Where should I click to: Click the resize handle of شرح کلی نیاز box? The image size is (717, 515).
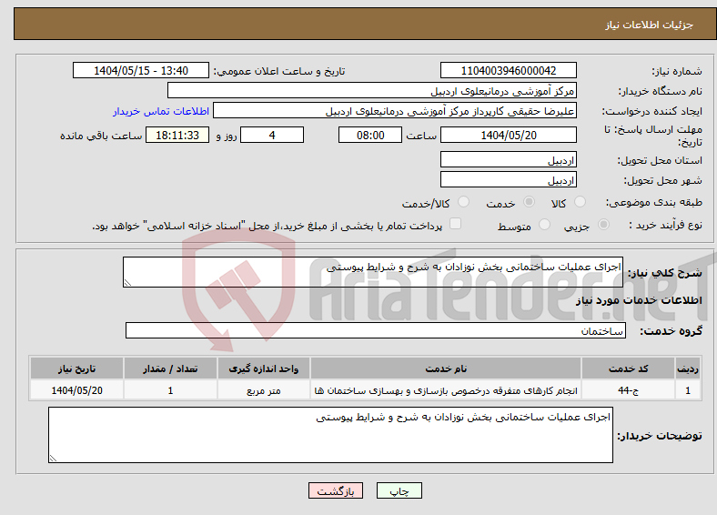pos(127,283)
